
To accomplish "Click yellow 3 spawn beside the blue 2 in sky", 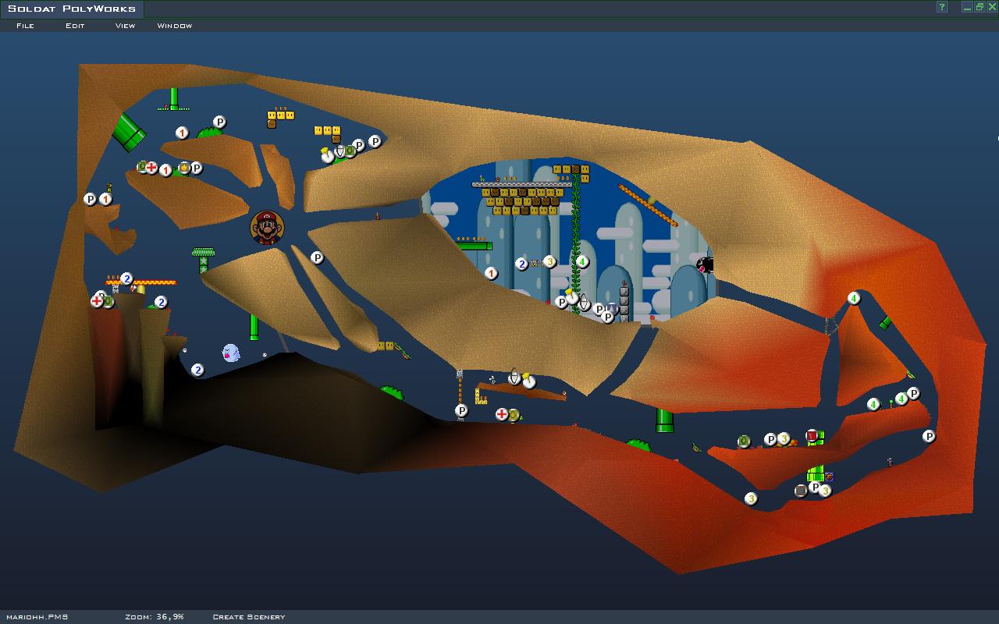I will click(549, 262).
